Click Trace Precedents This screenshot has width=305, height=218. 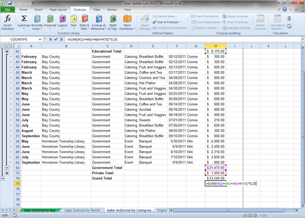205,16
